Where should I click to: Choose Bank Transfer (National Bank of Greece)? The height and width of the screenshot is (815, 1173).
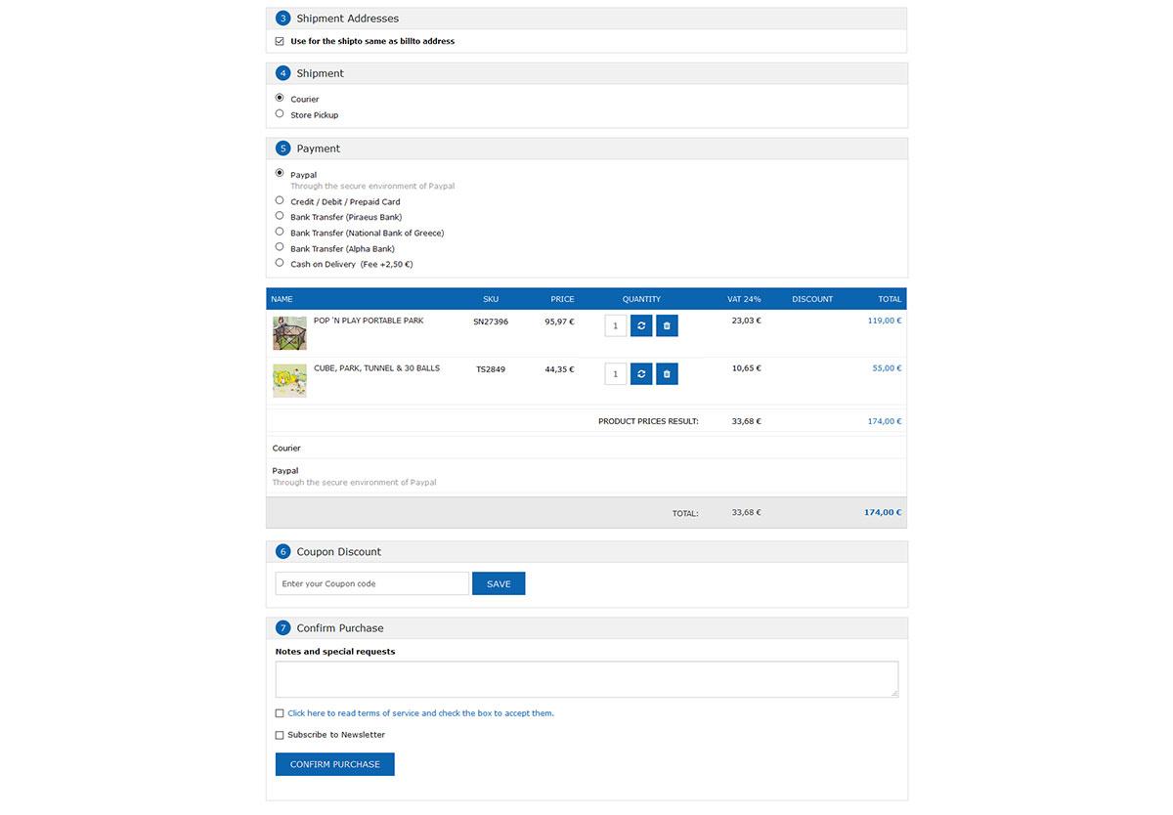tap(280, 232)
